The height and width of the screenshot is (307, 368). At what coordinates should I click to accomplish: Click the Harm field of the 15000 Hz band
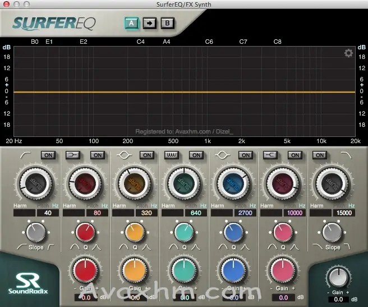click(320, 213)
